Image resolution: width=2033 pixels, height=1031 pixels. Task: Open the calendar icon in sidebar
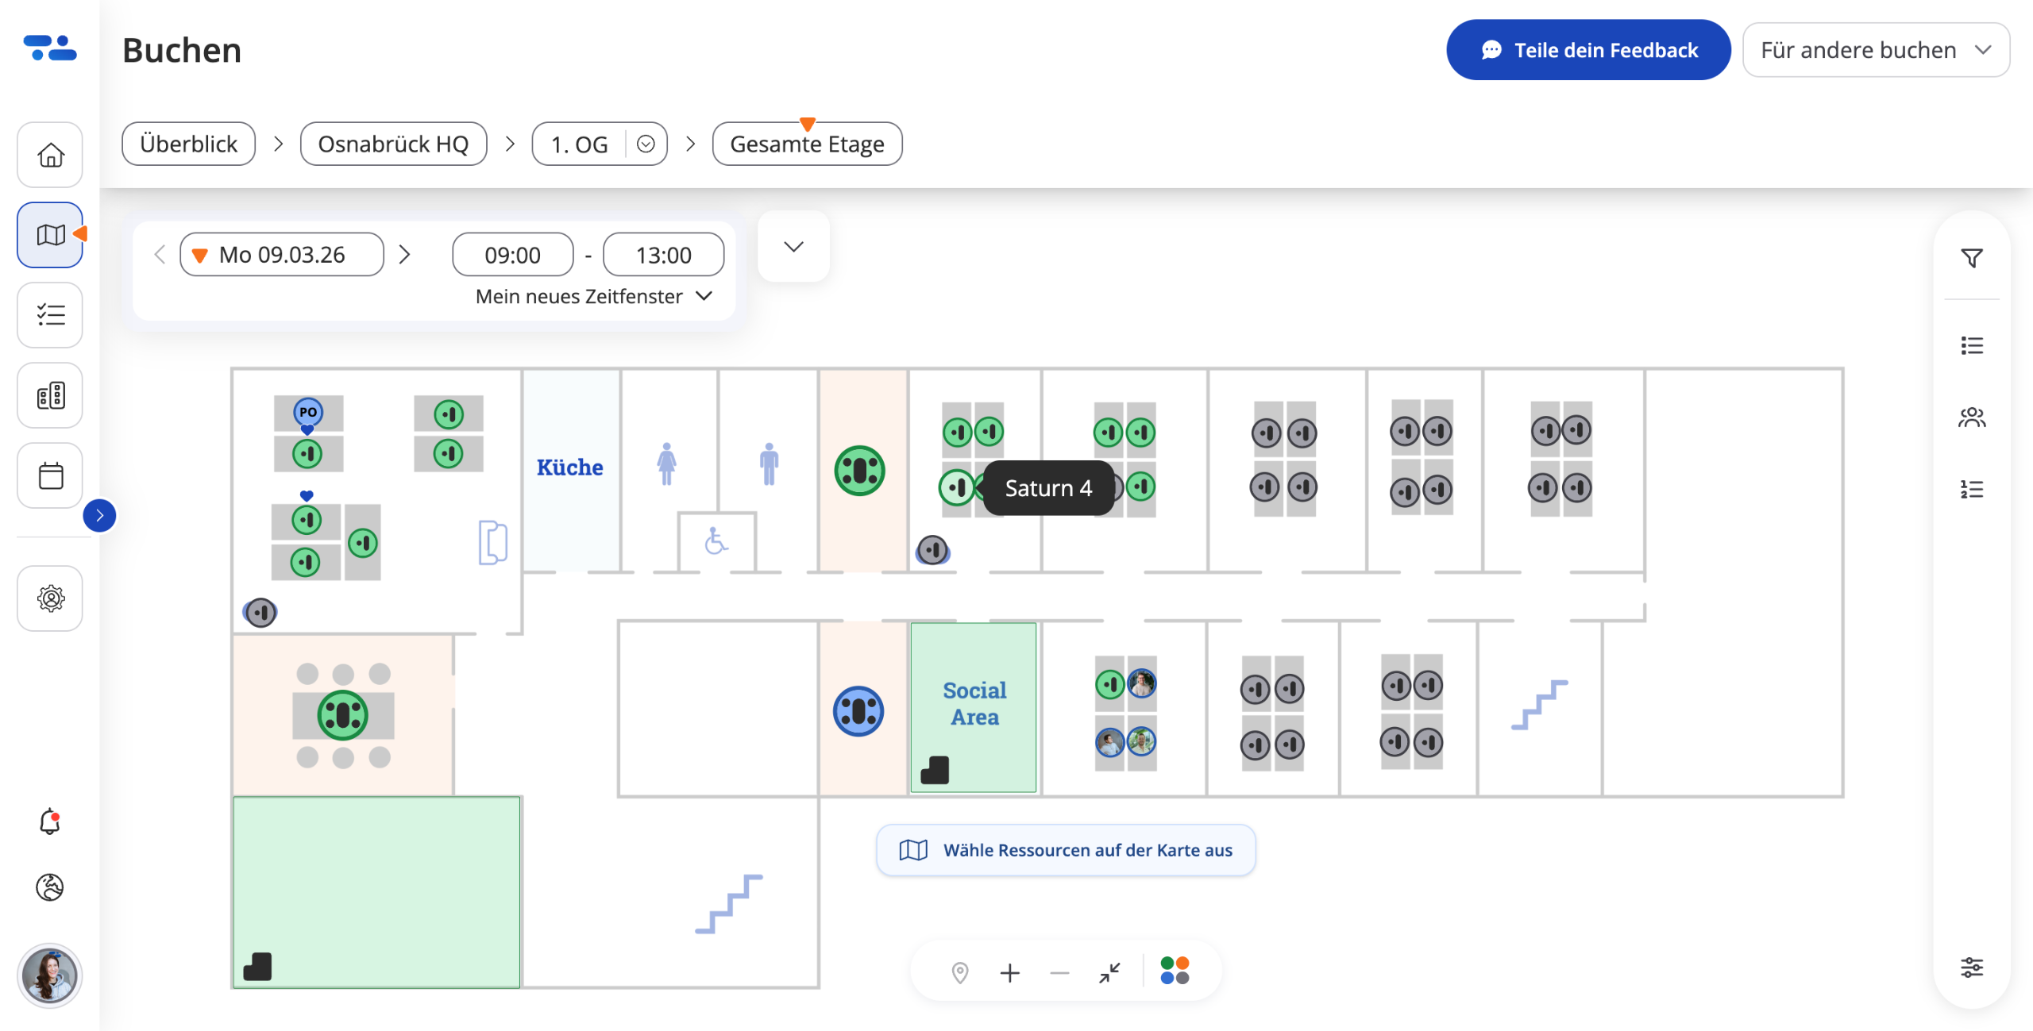[50, 475]
